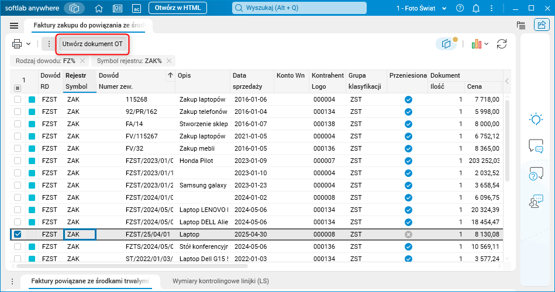555x292 pixels.
Task: Remove the Symbol rejestru ZAK% filter
Action: point(169,61)
